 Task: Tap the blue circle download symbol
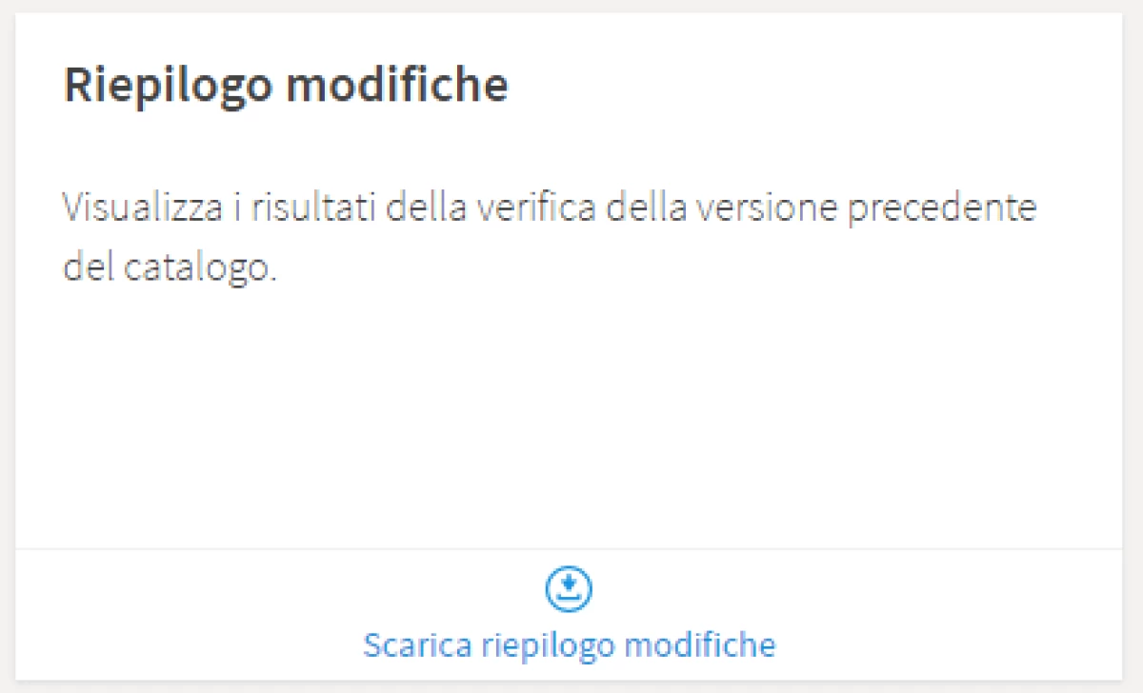569,589
